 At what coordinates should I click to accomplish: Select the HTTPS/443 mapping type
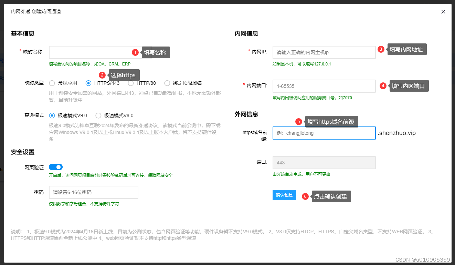pos(88,83)
